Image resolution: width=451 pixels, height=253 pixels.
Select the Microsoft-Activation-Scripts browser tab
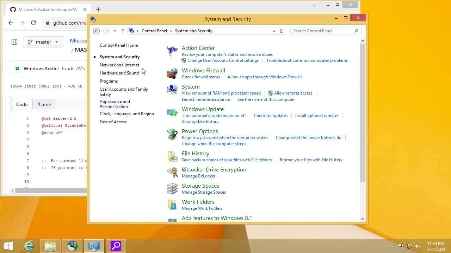[x=48, y=9]
